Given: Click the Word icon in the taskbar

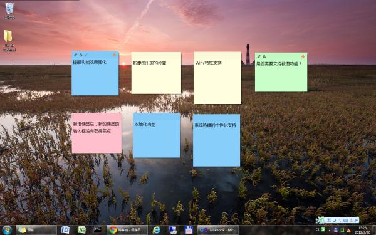Looking at the screenshot, I should click(65, 230).
